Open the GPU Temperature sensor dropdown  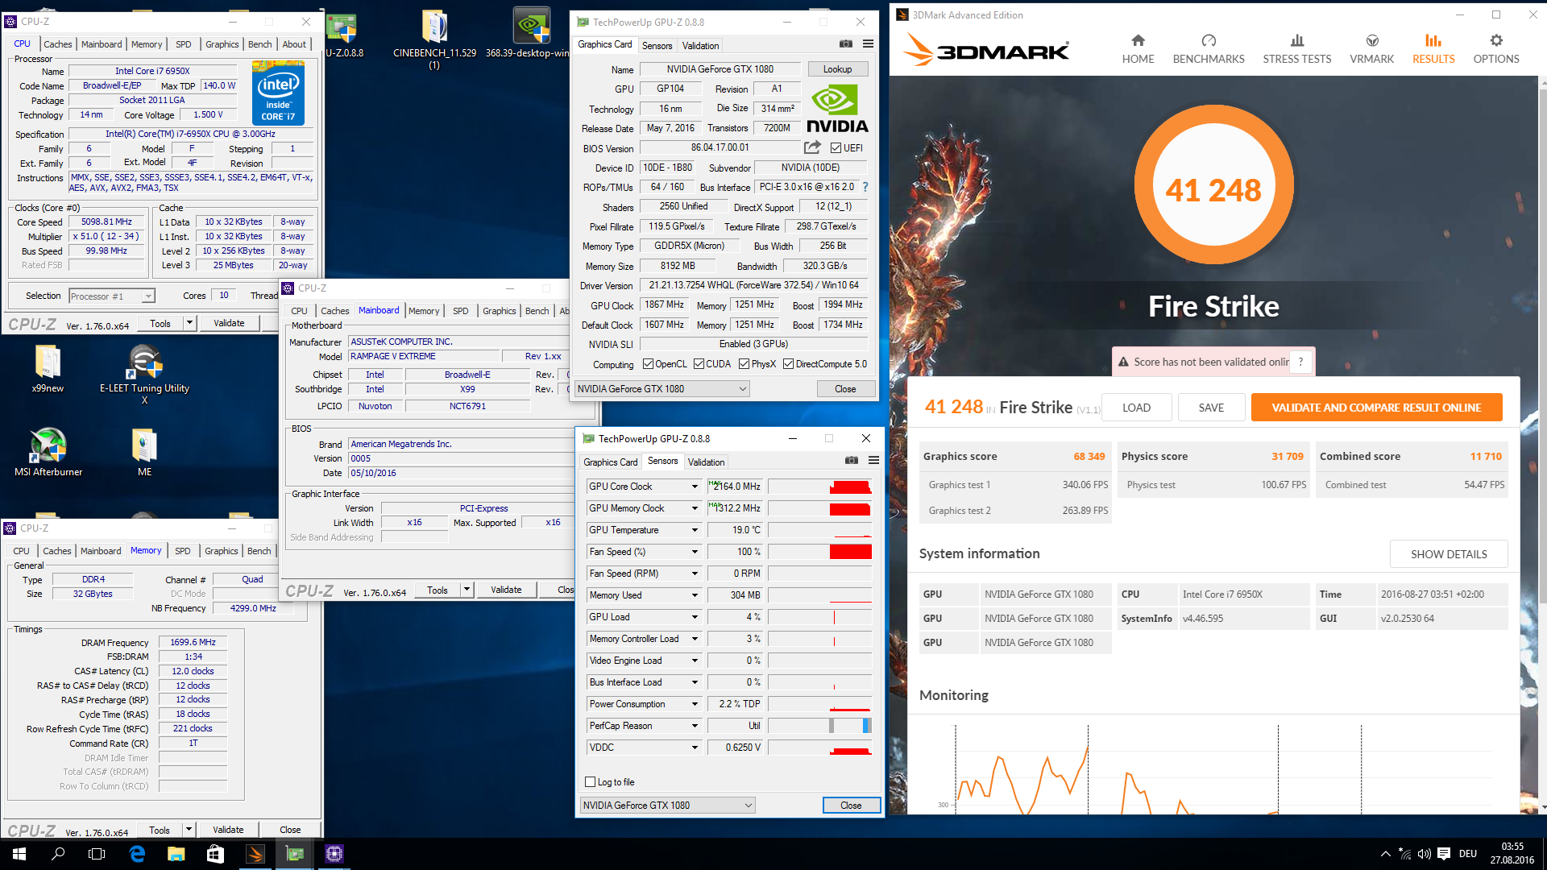[695, 530]
